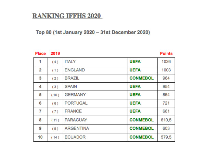Click the SPAIN country name
This screenshot has height=142, width=219.
[71, 86]
